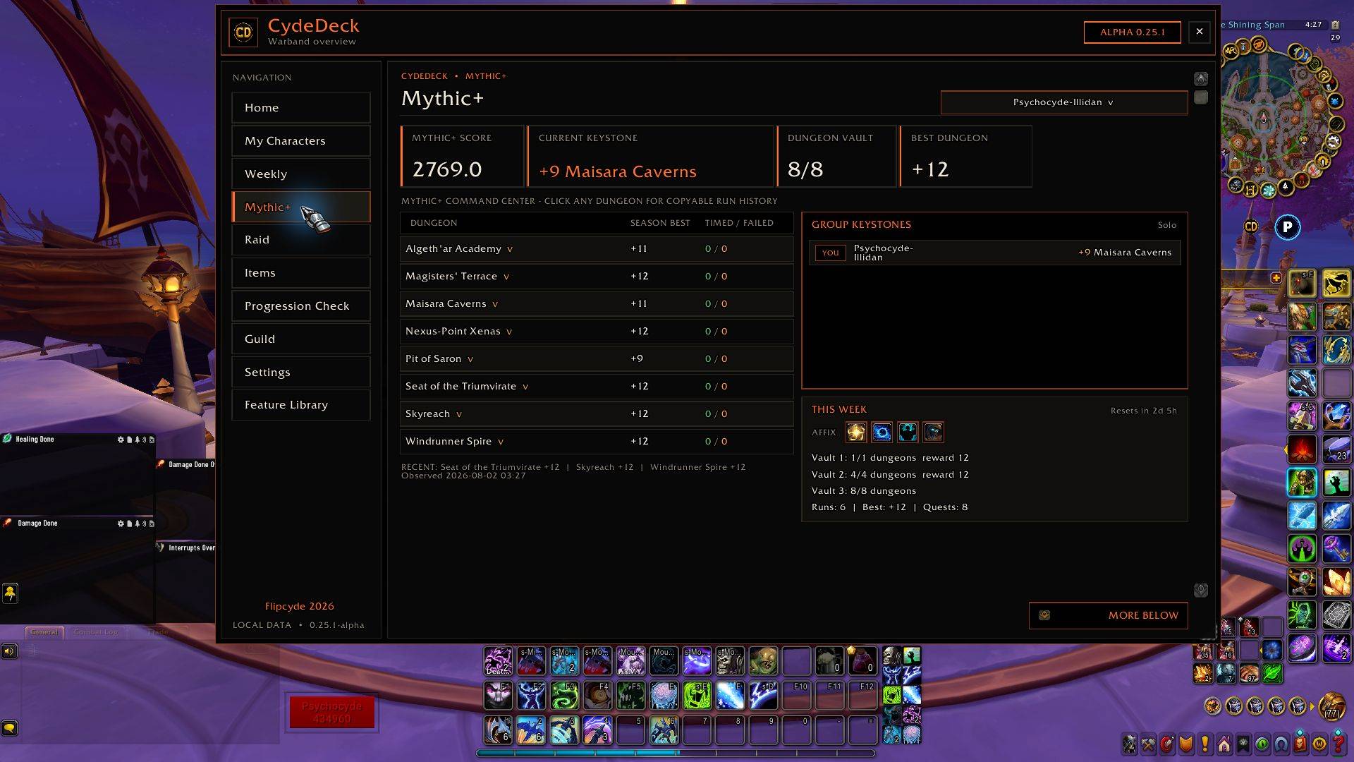This screenshot has width=1354, height=762.
Task: Click the gear icon on Damage Done window
Action: pyautogui.click(x=121, y=524)
